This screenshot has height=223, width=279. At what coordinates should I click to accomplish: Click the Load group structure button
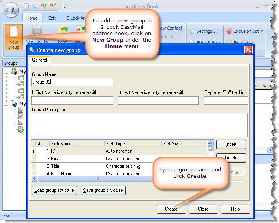54,190
